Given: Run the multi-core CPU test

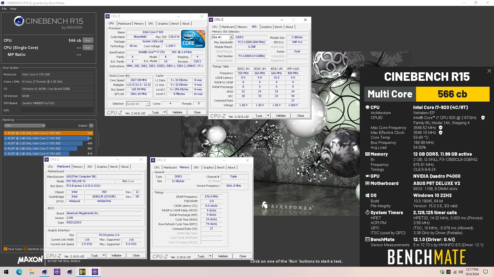Looking at the screenshot, I should click(x=88, y=41).
